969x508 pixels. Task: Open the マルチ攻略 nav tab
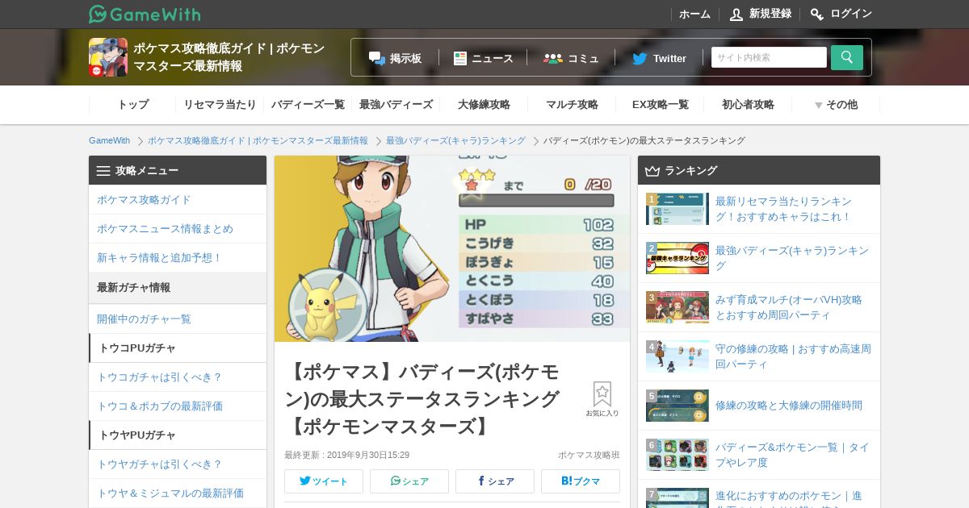click(572, 105)
